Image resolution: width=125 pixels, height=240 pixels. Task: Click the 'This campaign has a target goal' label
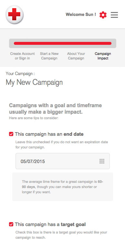(x=50, y=224)
